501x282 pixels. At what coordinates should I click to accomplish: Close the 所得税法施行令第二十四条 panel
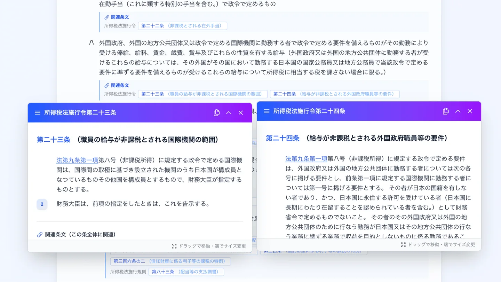(x=470, y=111)
